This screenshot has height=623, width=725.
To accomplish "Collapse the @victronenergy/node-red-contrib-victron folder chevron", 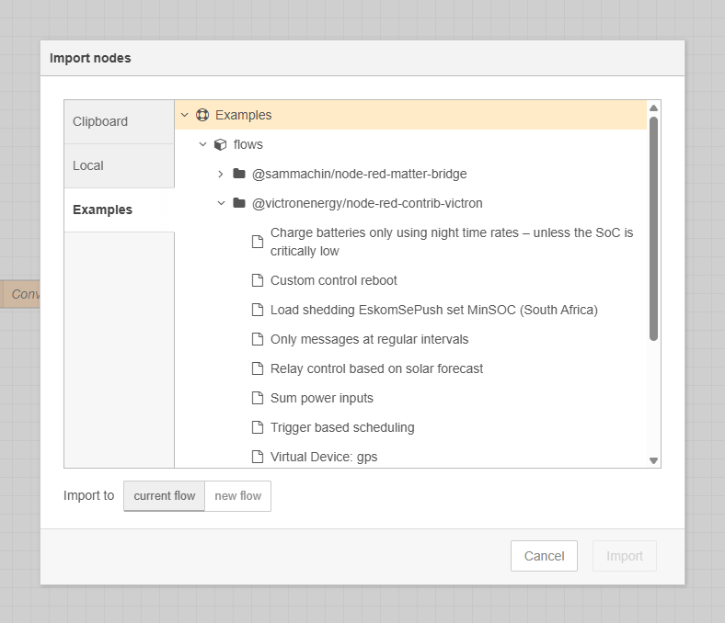I will pyautogui.click(x=221, y=203).
